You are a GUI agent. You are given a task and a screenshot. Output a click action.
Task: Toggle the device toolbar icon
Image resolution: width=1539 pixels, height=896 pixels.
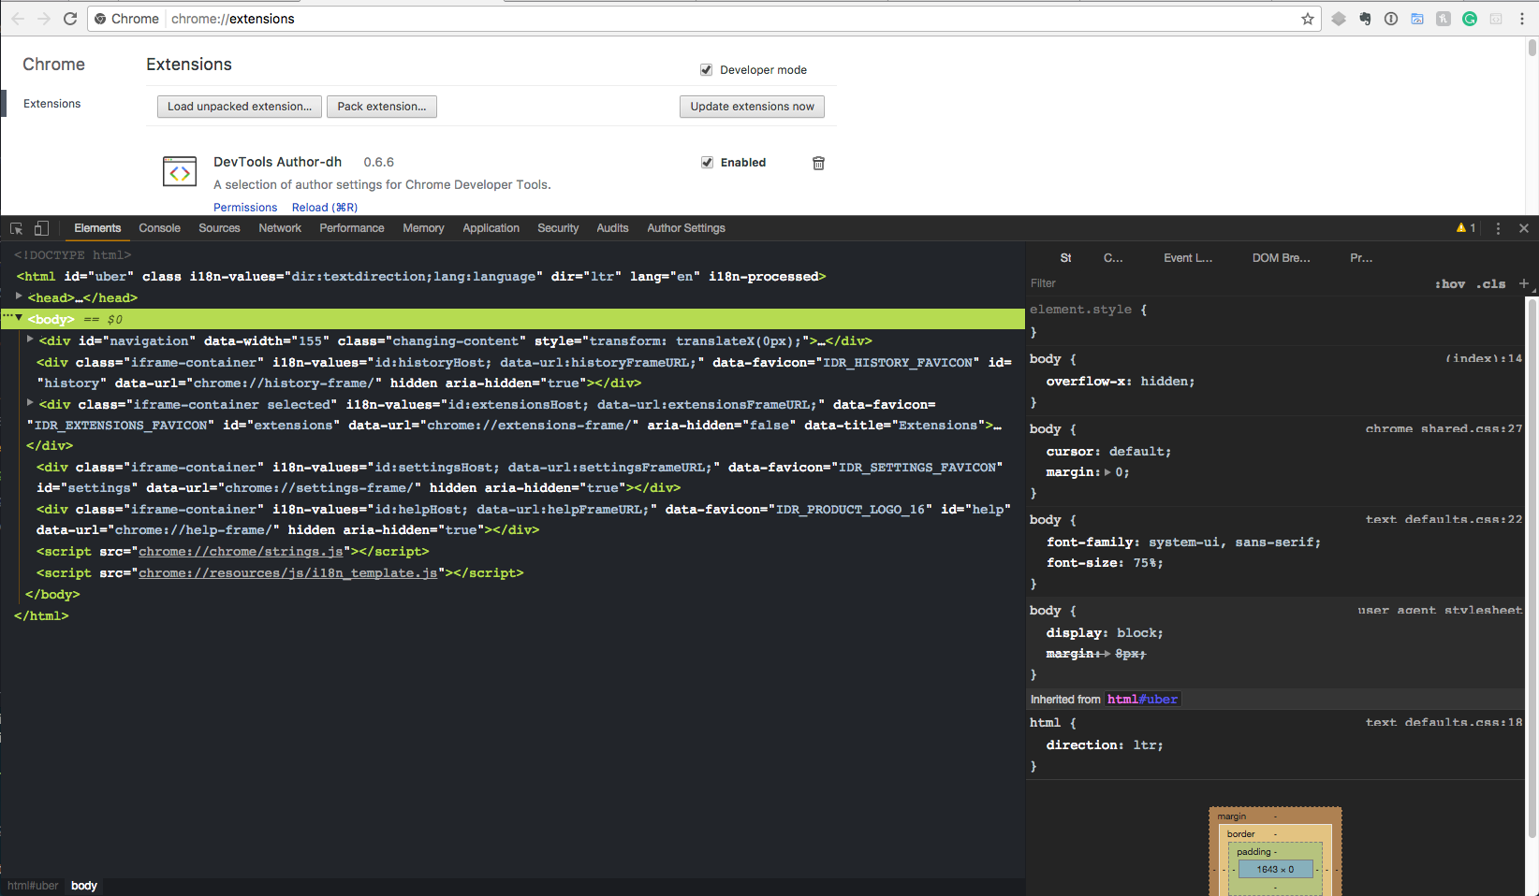coord(41,228)
